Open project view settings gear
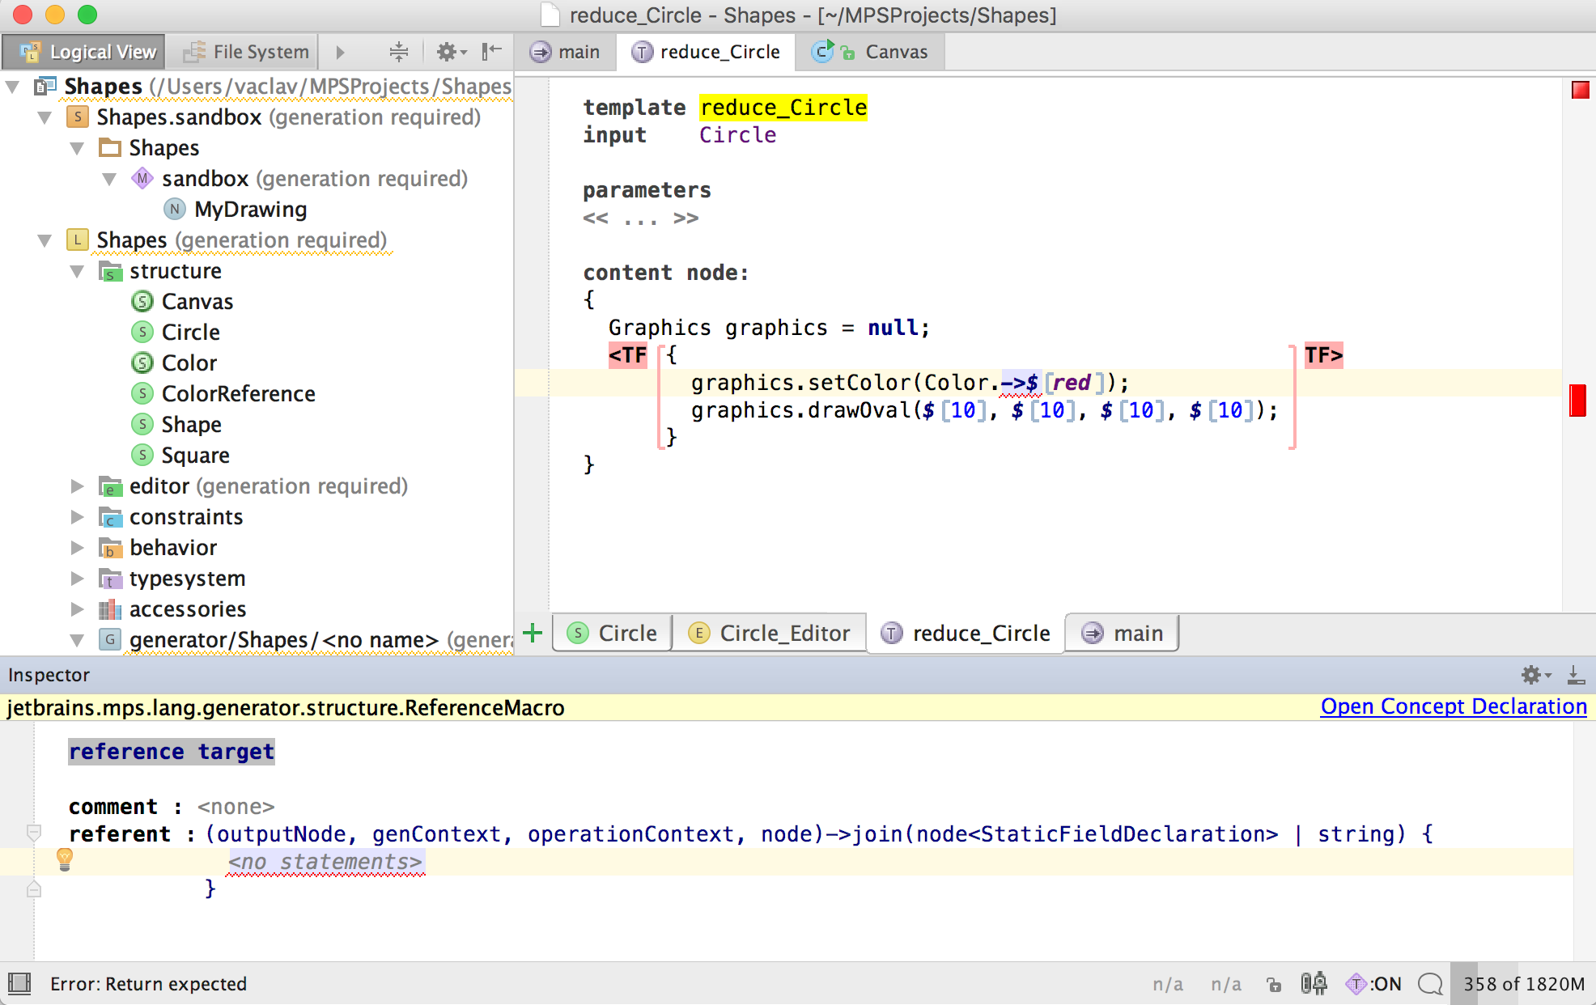Screen dimensions: 1596x1005 point(449,52)
